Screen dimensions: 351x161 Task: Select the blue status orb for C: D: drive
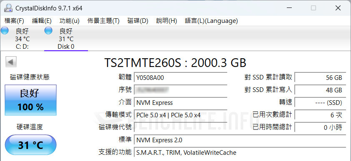(x=5, y=31)
